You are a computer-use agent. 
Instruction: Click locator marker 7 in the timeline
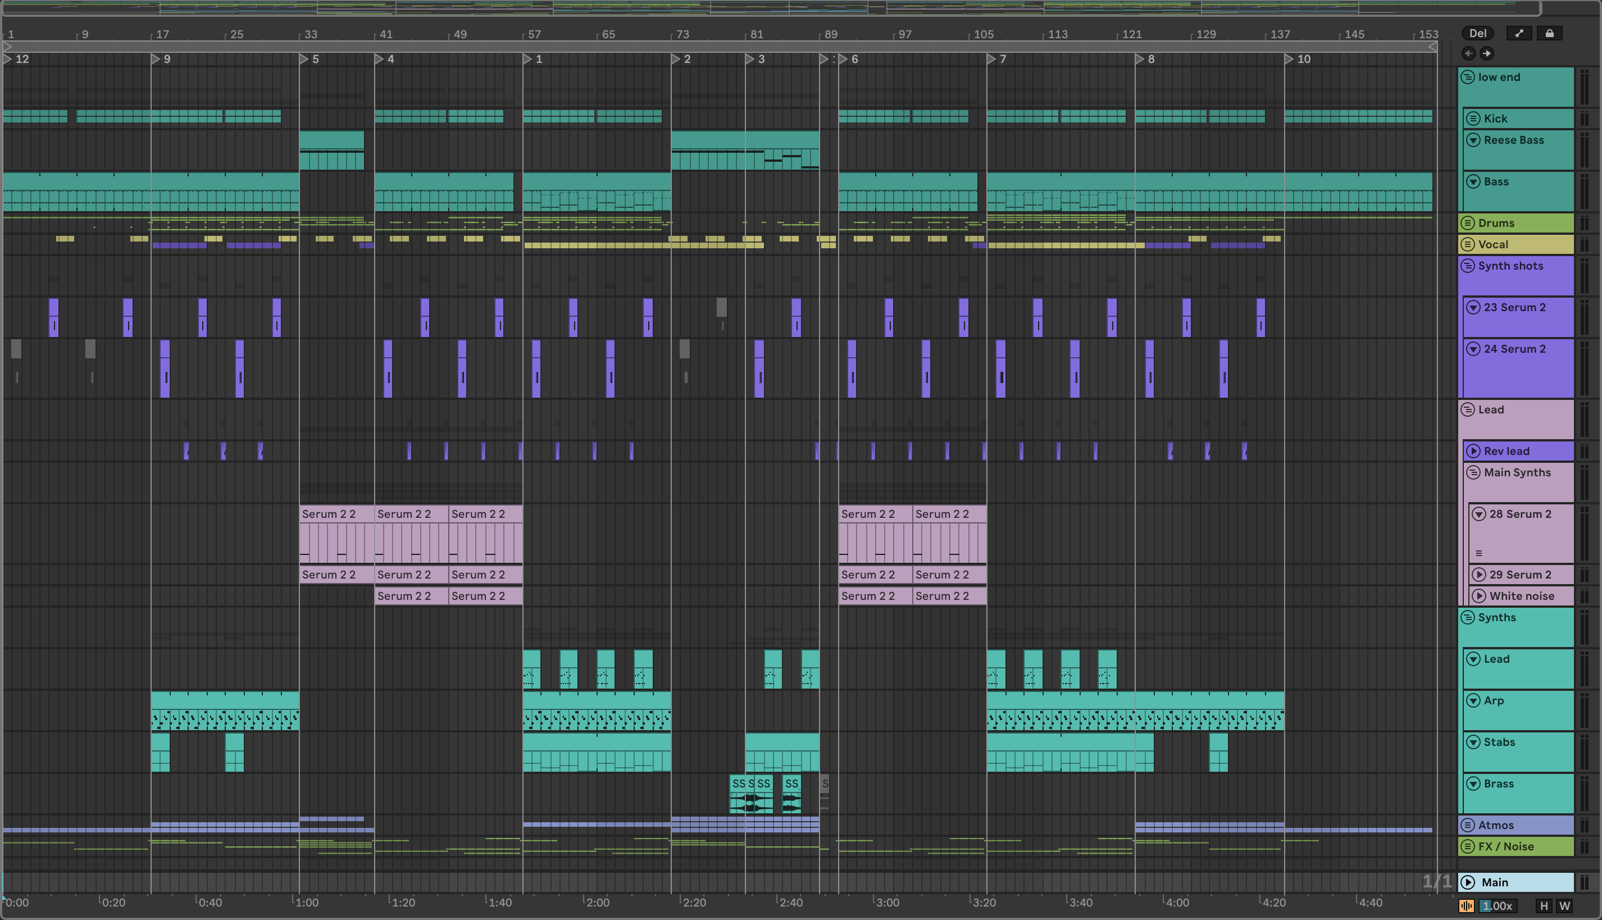click(x=991, y=59)
